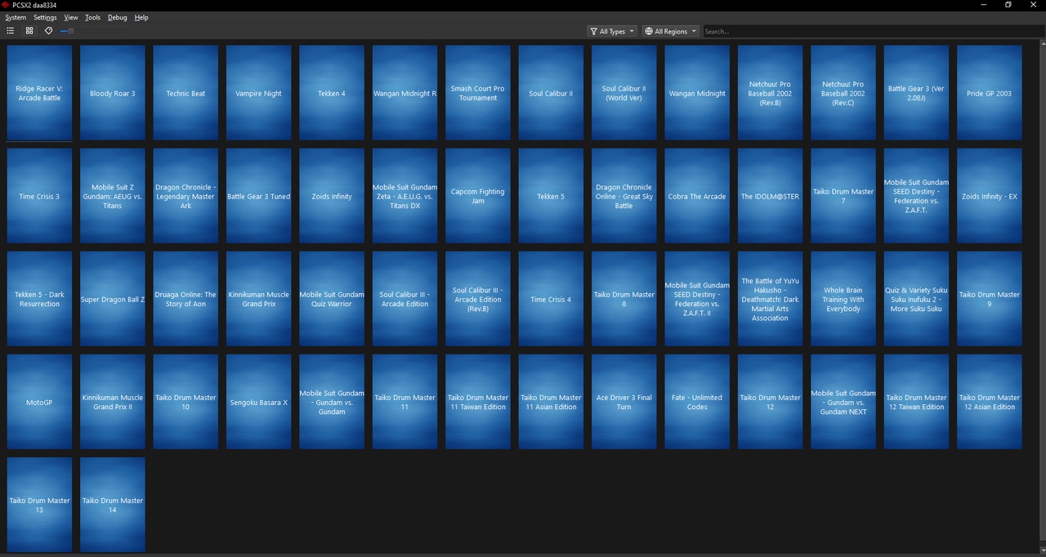1046x557 pixels.
Task: Select the Vampire Night cover
Action: 259,93
